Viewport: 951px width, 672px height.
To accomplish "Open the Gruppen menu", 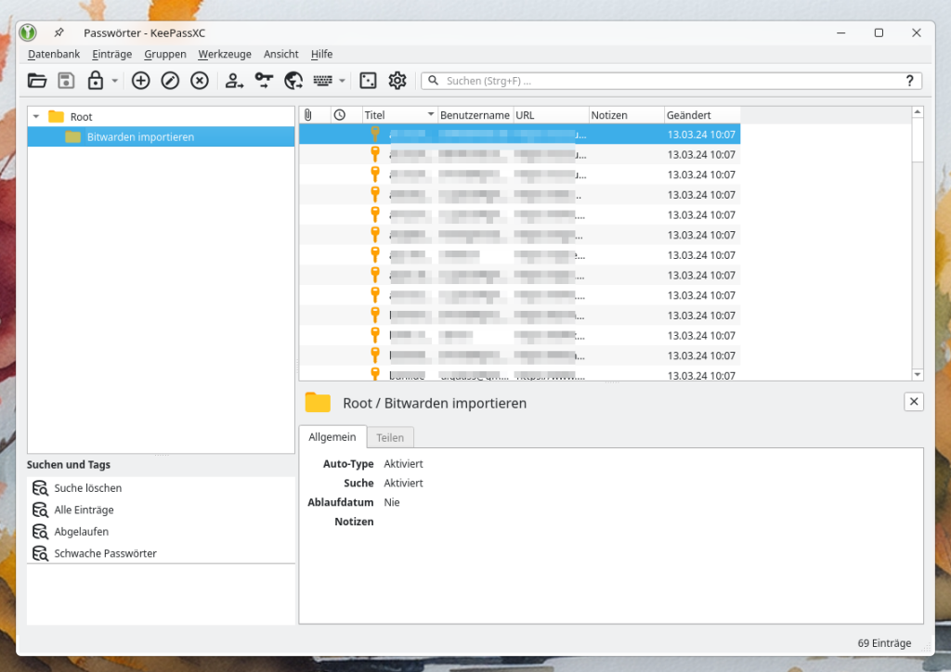I will pos(165,54).
